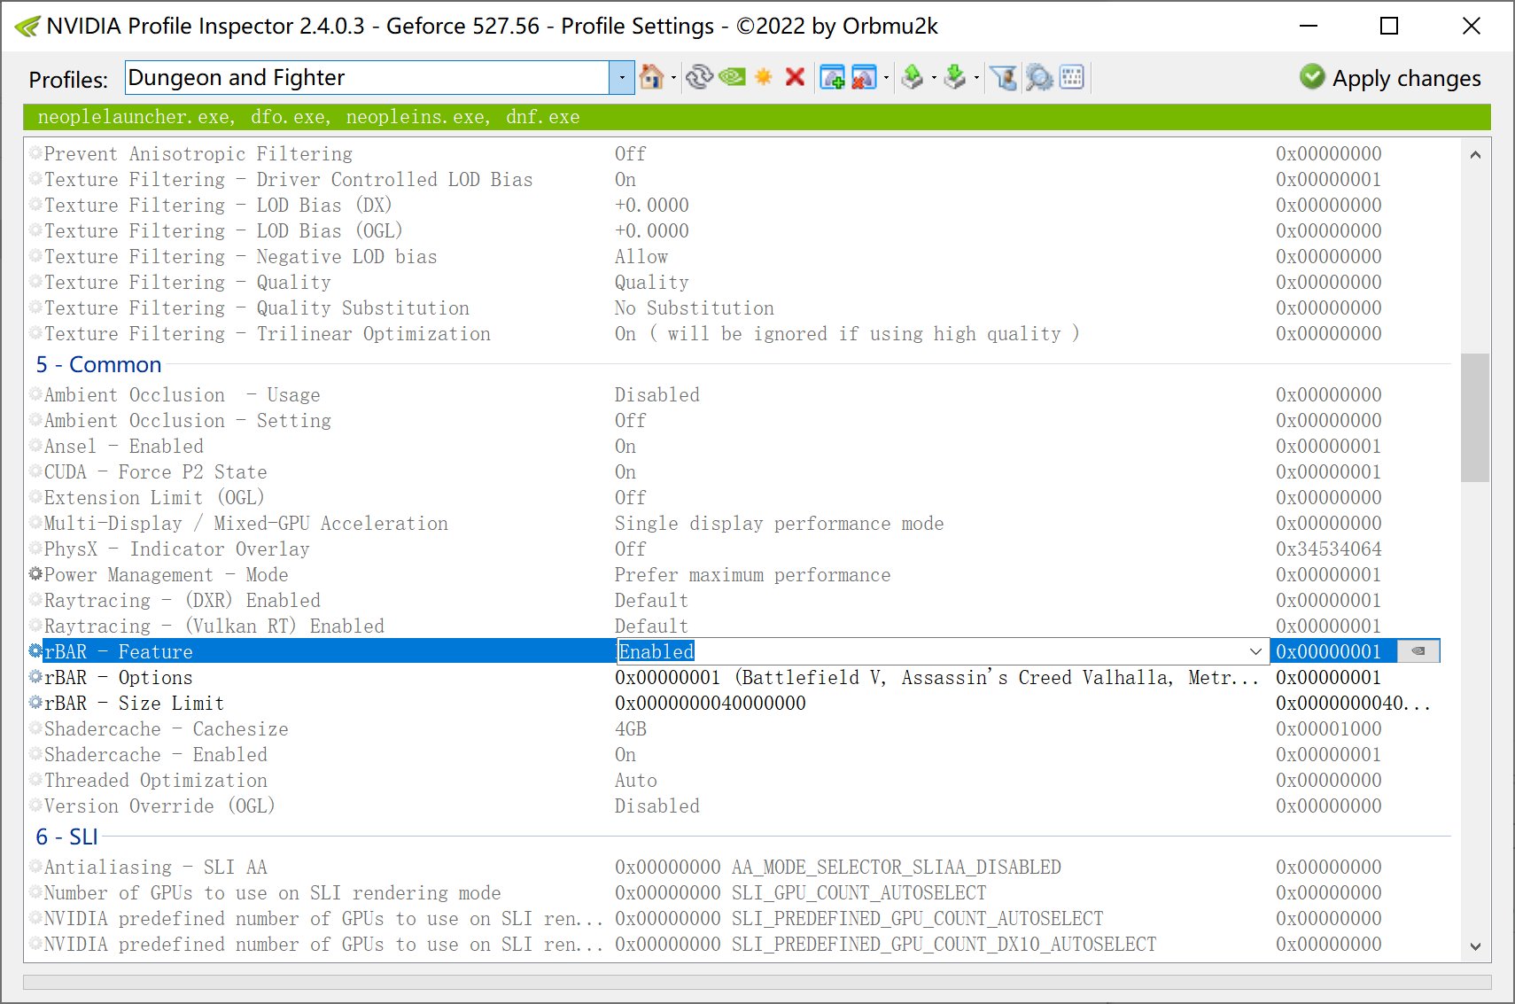Click gear icon beside rBAR - Options

[35, 677]
